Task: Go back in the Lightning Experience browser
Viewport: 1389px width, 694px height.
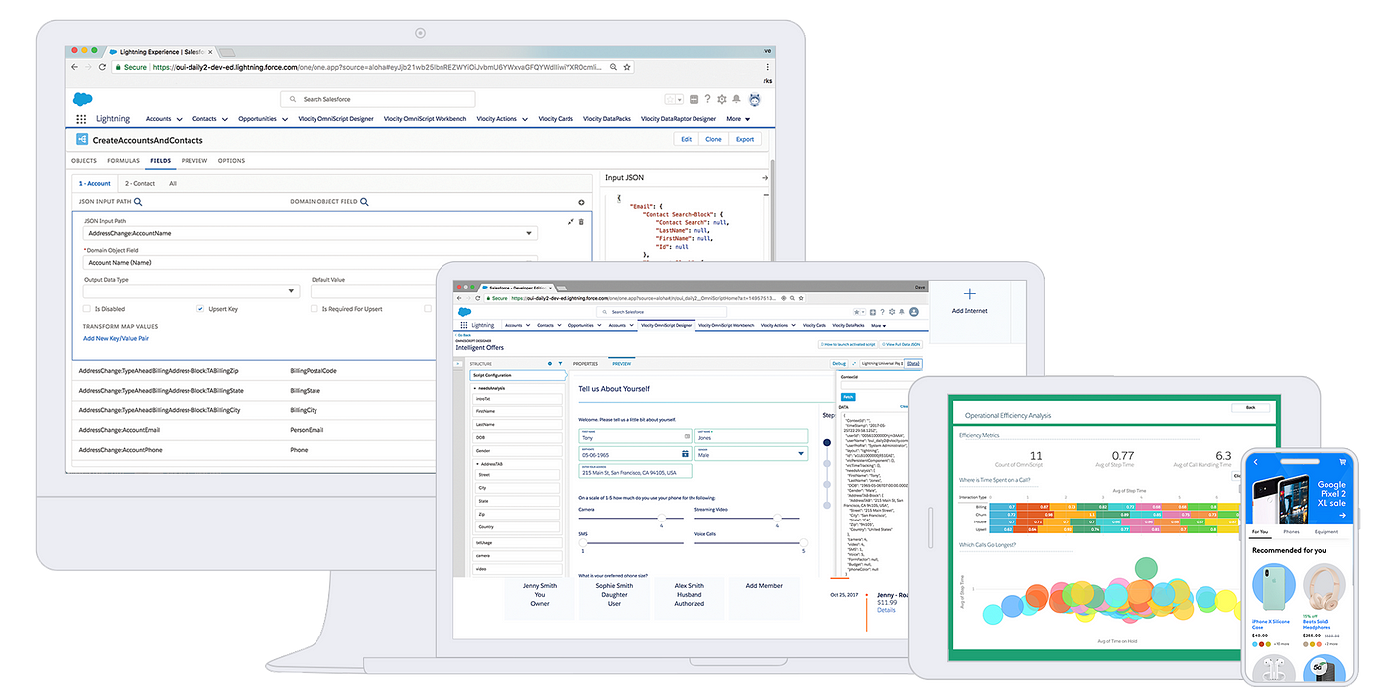Action: coord(75,67)
